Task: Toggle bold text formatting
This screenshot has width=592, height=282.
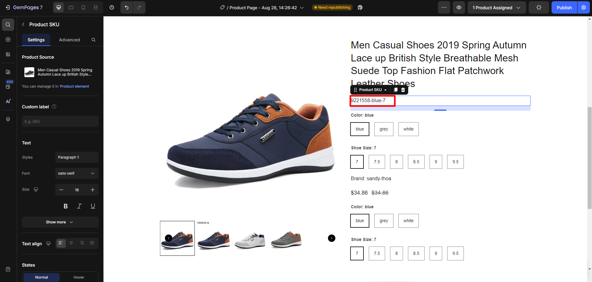Action: click(65, 206)
